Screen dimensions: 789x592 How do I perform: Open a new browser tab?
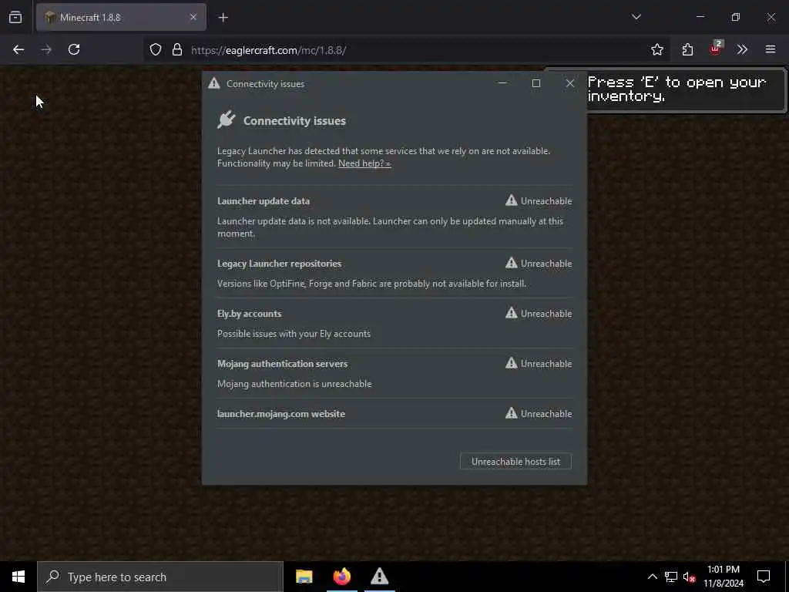[x=223, y=18]
